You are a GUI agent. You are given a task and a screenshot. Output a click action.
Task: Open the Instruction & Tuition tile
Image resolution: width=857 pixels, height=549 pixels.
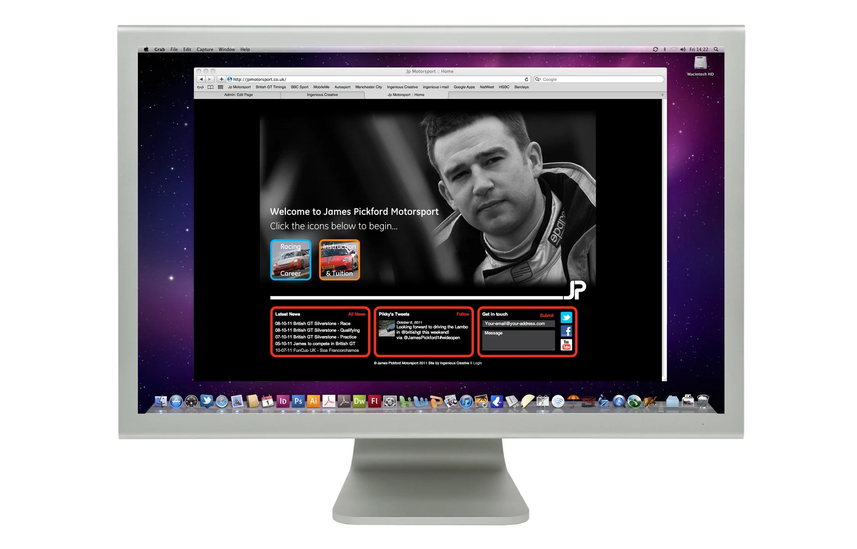[x=339, y=260]
